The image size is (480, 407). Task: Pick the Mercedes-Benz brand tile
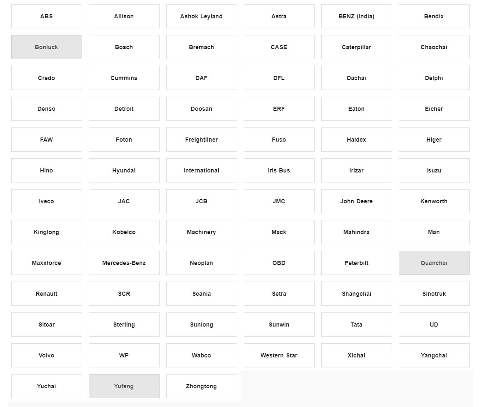[x=124, y=263]
